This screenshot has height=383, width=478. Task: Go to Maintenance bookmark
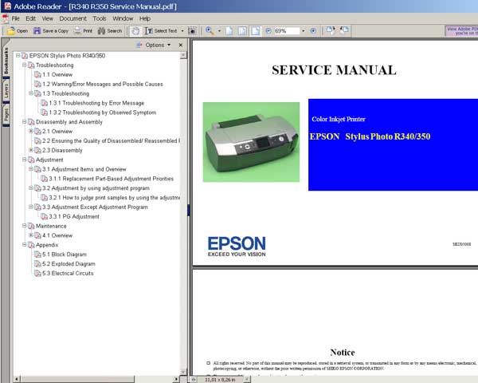[x=51, y=226]
